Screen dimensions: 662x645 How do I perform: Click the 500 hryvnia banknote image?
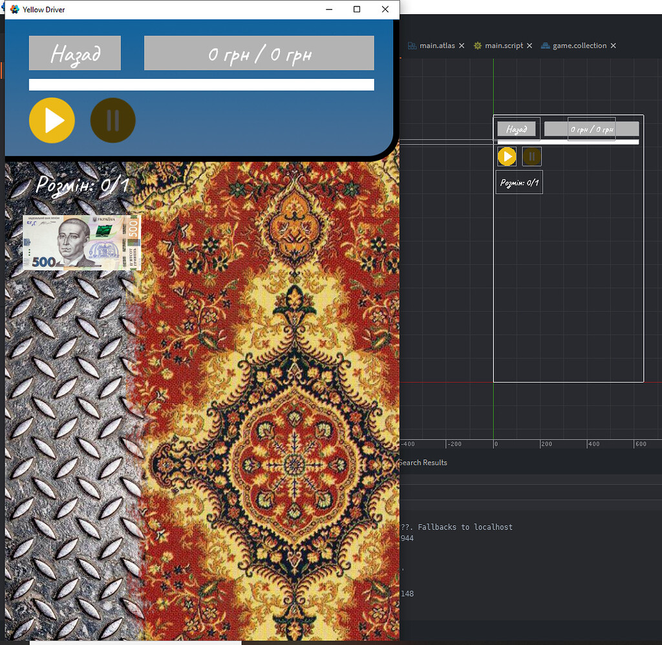pyautogui.click(x=81, y=242)
